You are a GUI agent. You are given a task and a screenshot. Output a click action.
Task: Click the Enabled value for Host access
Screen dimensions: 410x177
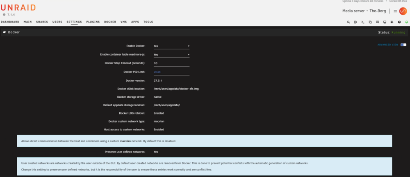[x=159, y=129]
